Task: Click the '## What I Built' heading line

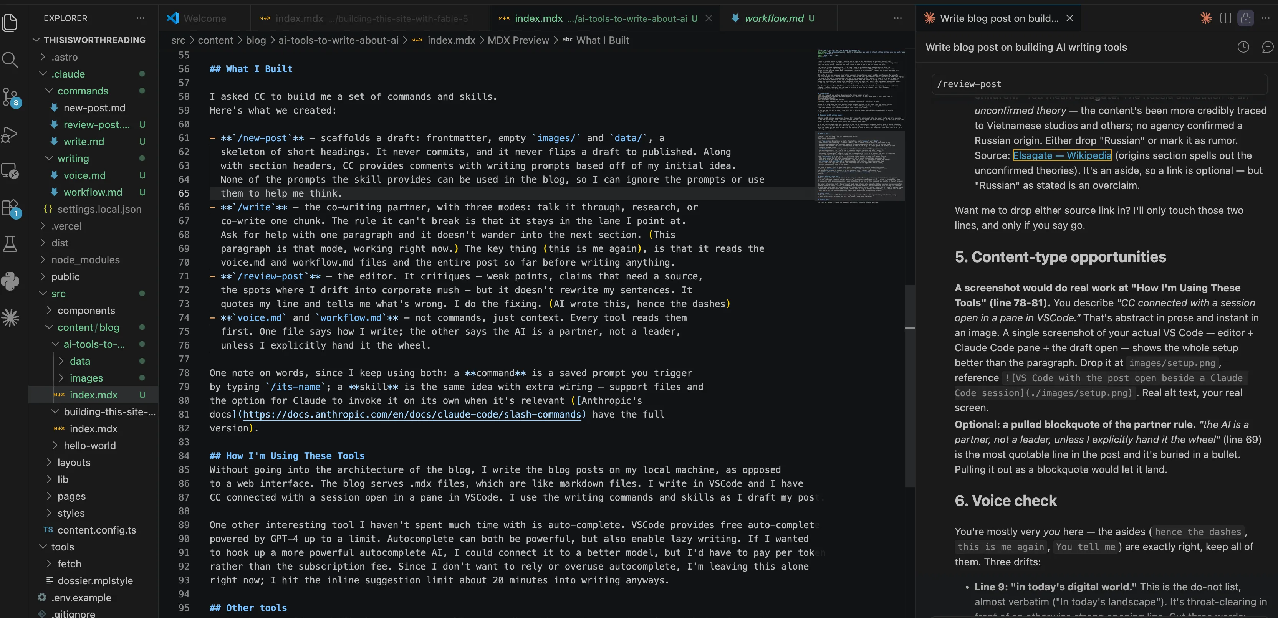Action: point(251,69)
